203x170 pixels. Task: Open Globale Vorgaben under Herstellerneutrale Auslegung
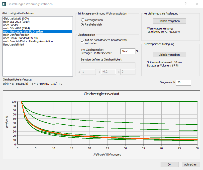169,21
